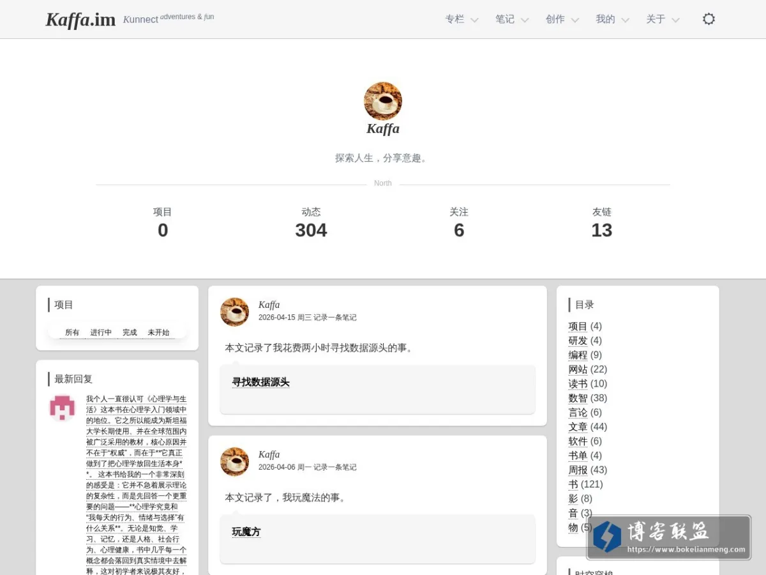The image size is (766, 575).
Task: Open author Kaffa on 2026-04-15 post
Action: pos(269,305)
